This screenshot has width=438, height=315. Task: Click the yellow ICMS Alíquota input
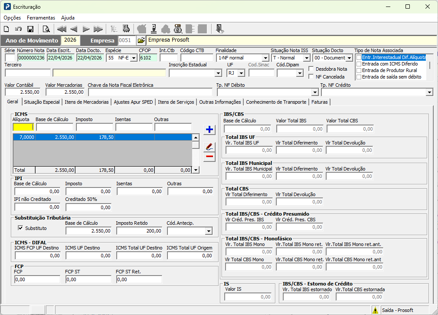(x=23, y=127)
